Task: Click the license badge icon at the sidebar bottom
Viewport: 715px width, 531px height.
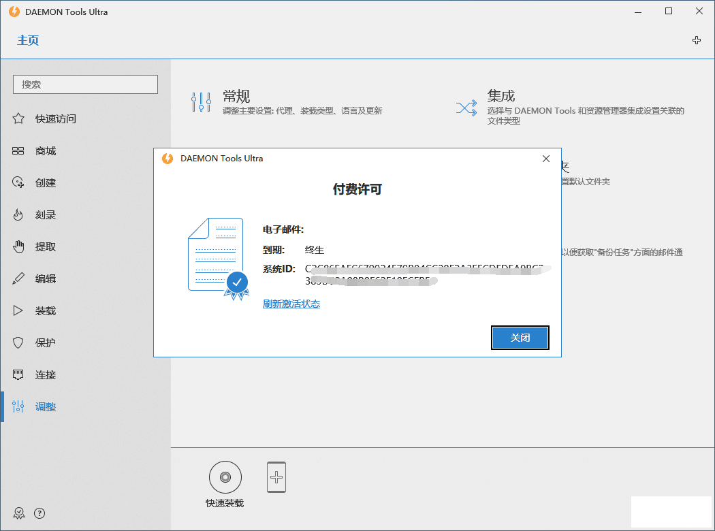Action: pyautogui.click(x=18, y=513)
